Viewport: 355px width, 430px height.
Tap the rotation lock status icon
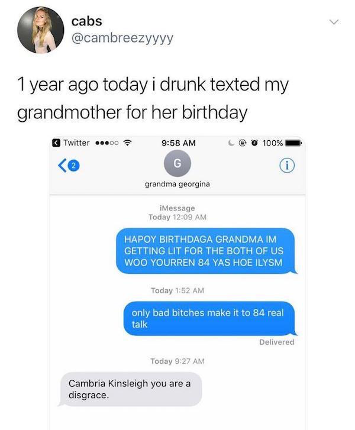click(x=242, y=143)
